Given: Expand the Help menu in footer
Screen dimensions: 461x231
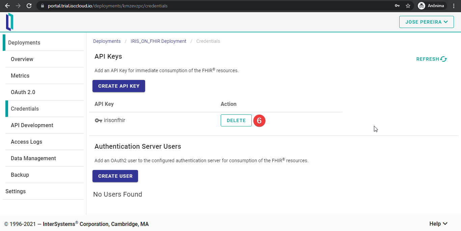Looking at the screenshot, I should click(438, 224).
